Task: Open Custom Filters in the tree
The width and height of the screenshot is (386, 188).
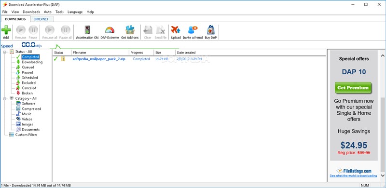Action: (26, 134)
